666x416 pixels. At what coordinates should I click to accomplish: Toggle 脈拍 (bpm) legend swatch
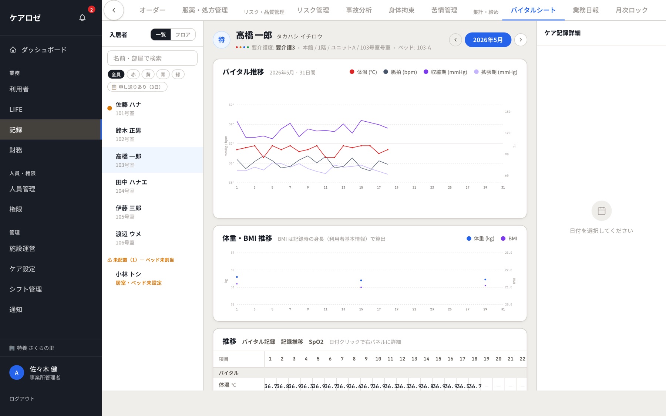tap(386, 72)
